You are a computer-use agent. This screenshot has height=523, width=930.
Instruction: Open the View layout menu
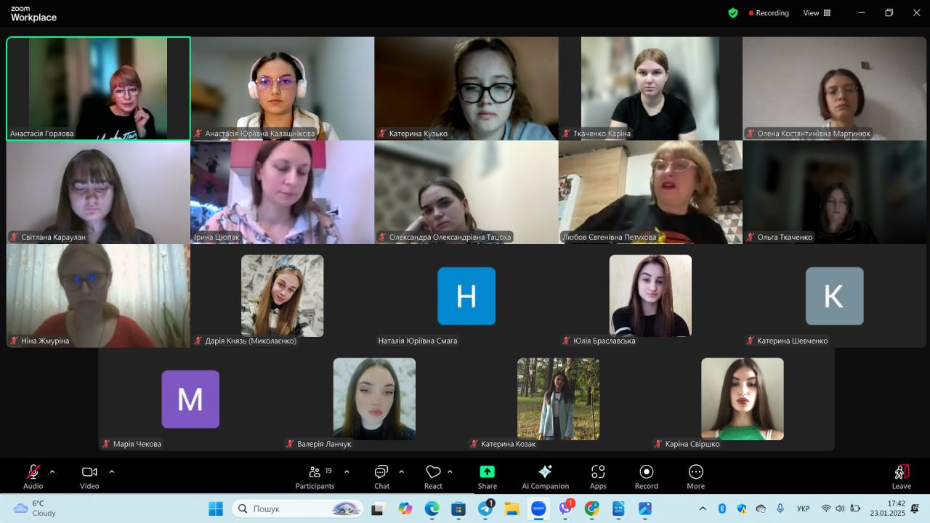pos(817,13)
